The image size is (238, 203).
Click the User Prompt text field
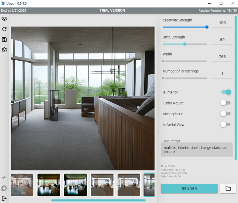pyautogui.click(x=197, y=150)
